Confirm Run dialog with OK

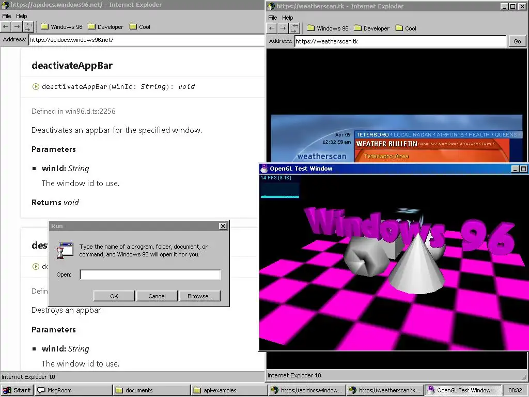114,296
